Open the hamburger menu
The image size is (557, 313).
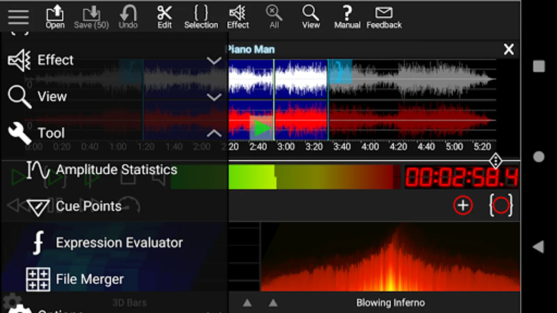click(x=18, y=17)
